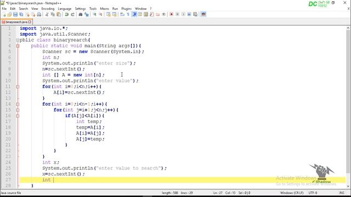This screenshot has width=351, height=197.
Task: Collapse the main method fold on line 4
Action: click(18, 46)
